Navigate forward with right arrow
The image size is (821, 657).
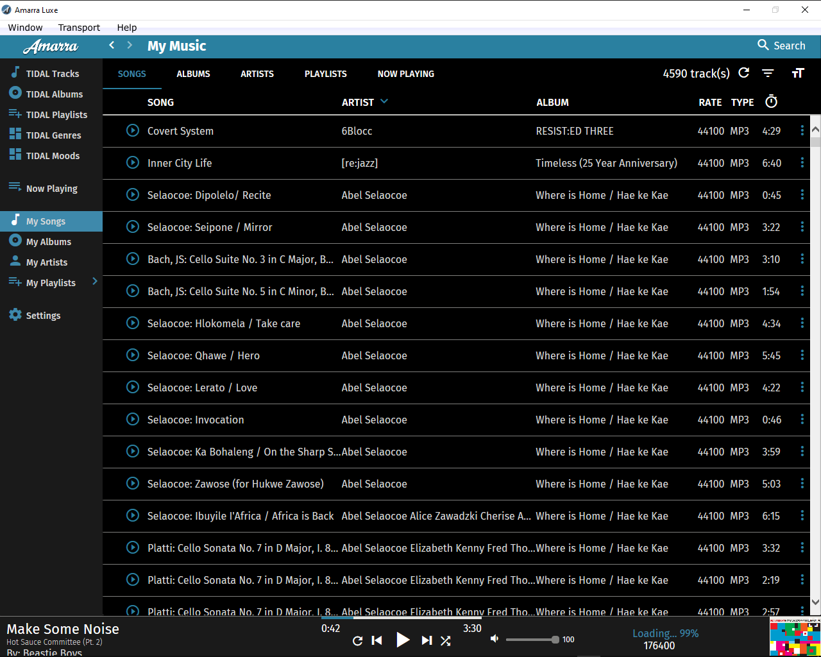click(x=130, y=45)
